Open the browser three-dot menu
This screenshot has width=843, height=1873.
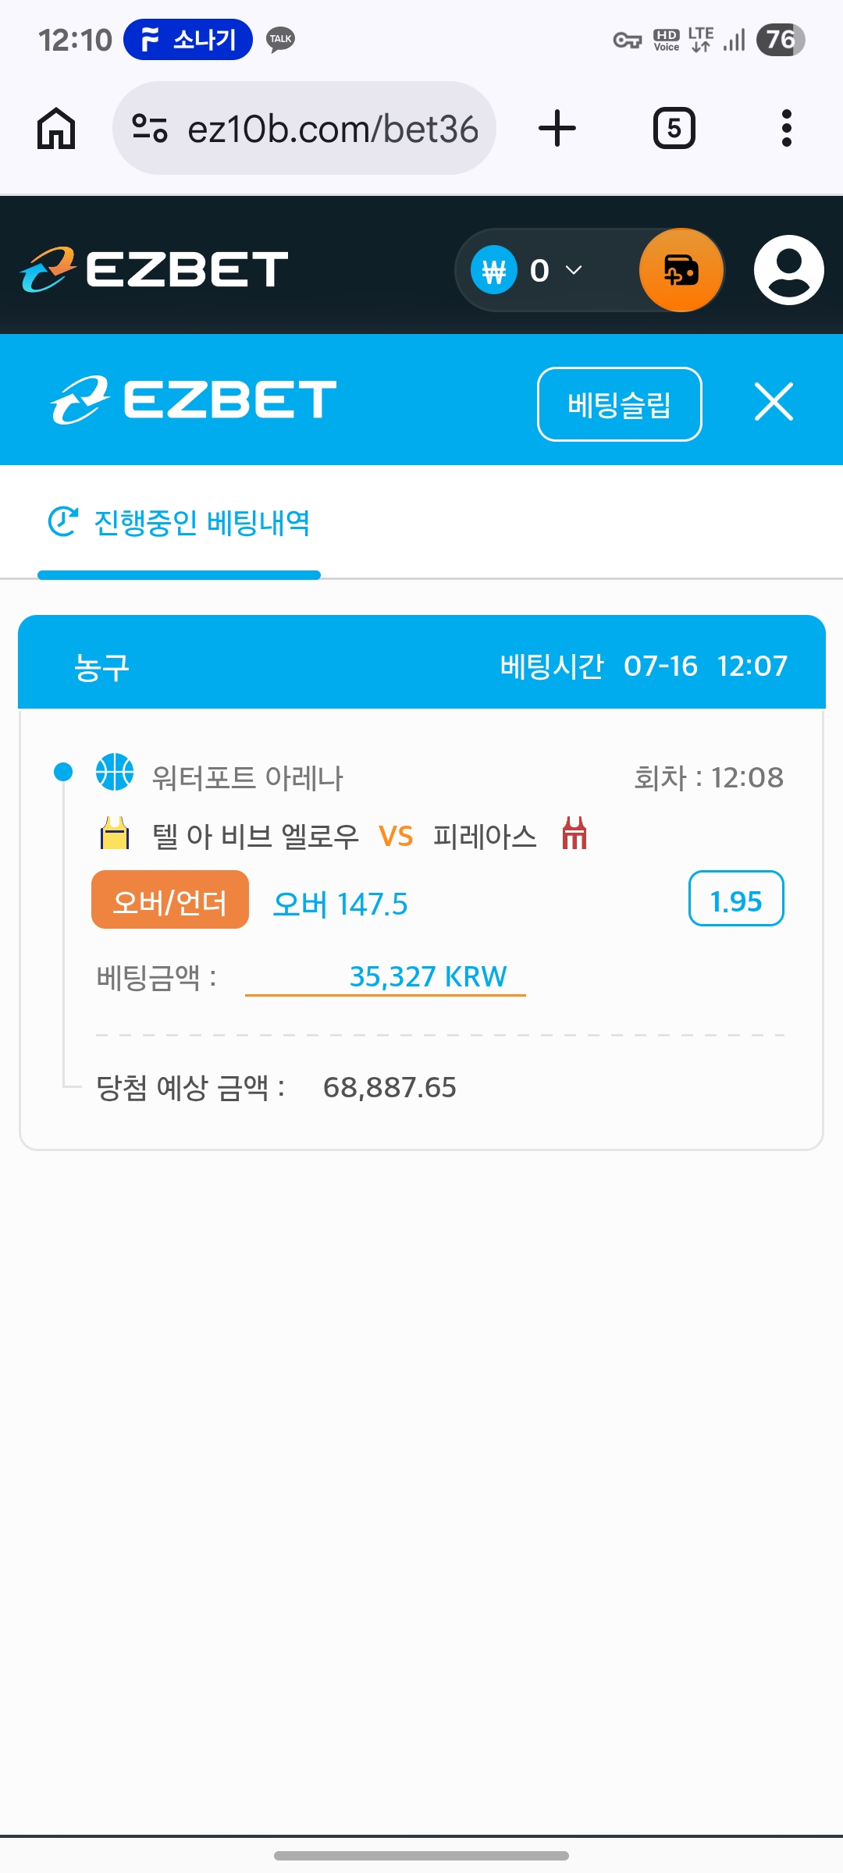pos(787,129)
